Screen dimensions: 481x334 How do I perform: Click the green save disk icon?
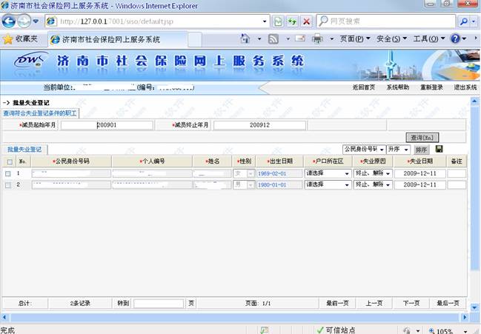click(x=439, y=149)
